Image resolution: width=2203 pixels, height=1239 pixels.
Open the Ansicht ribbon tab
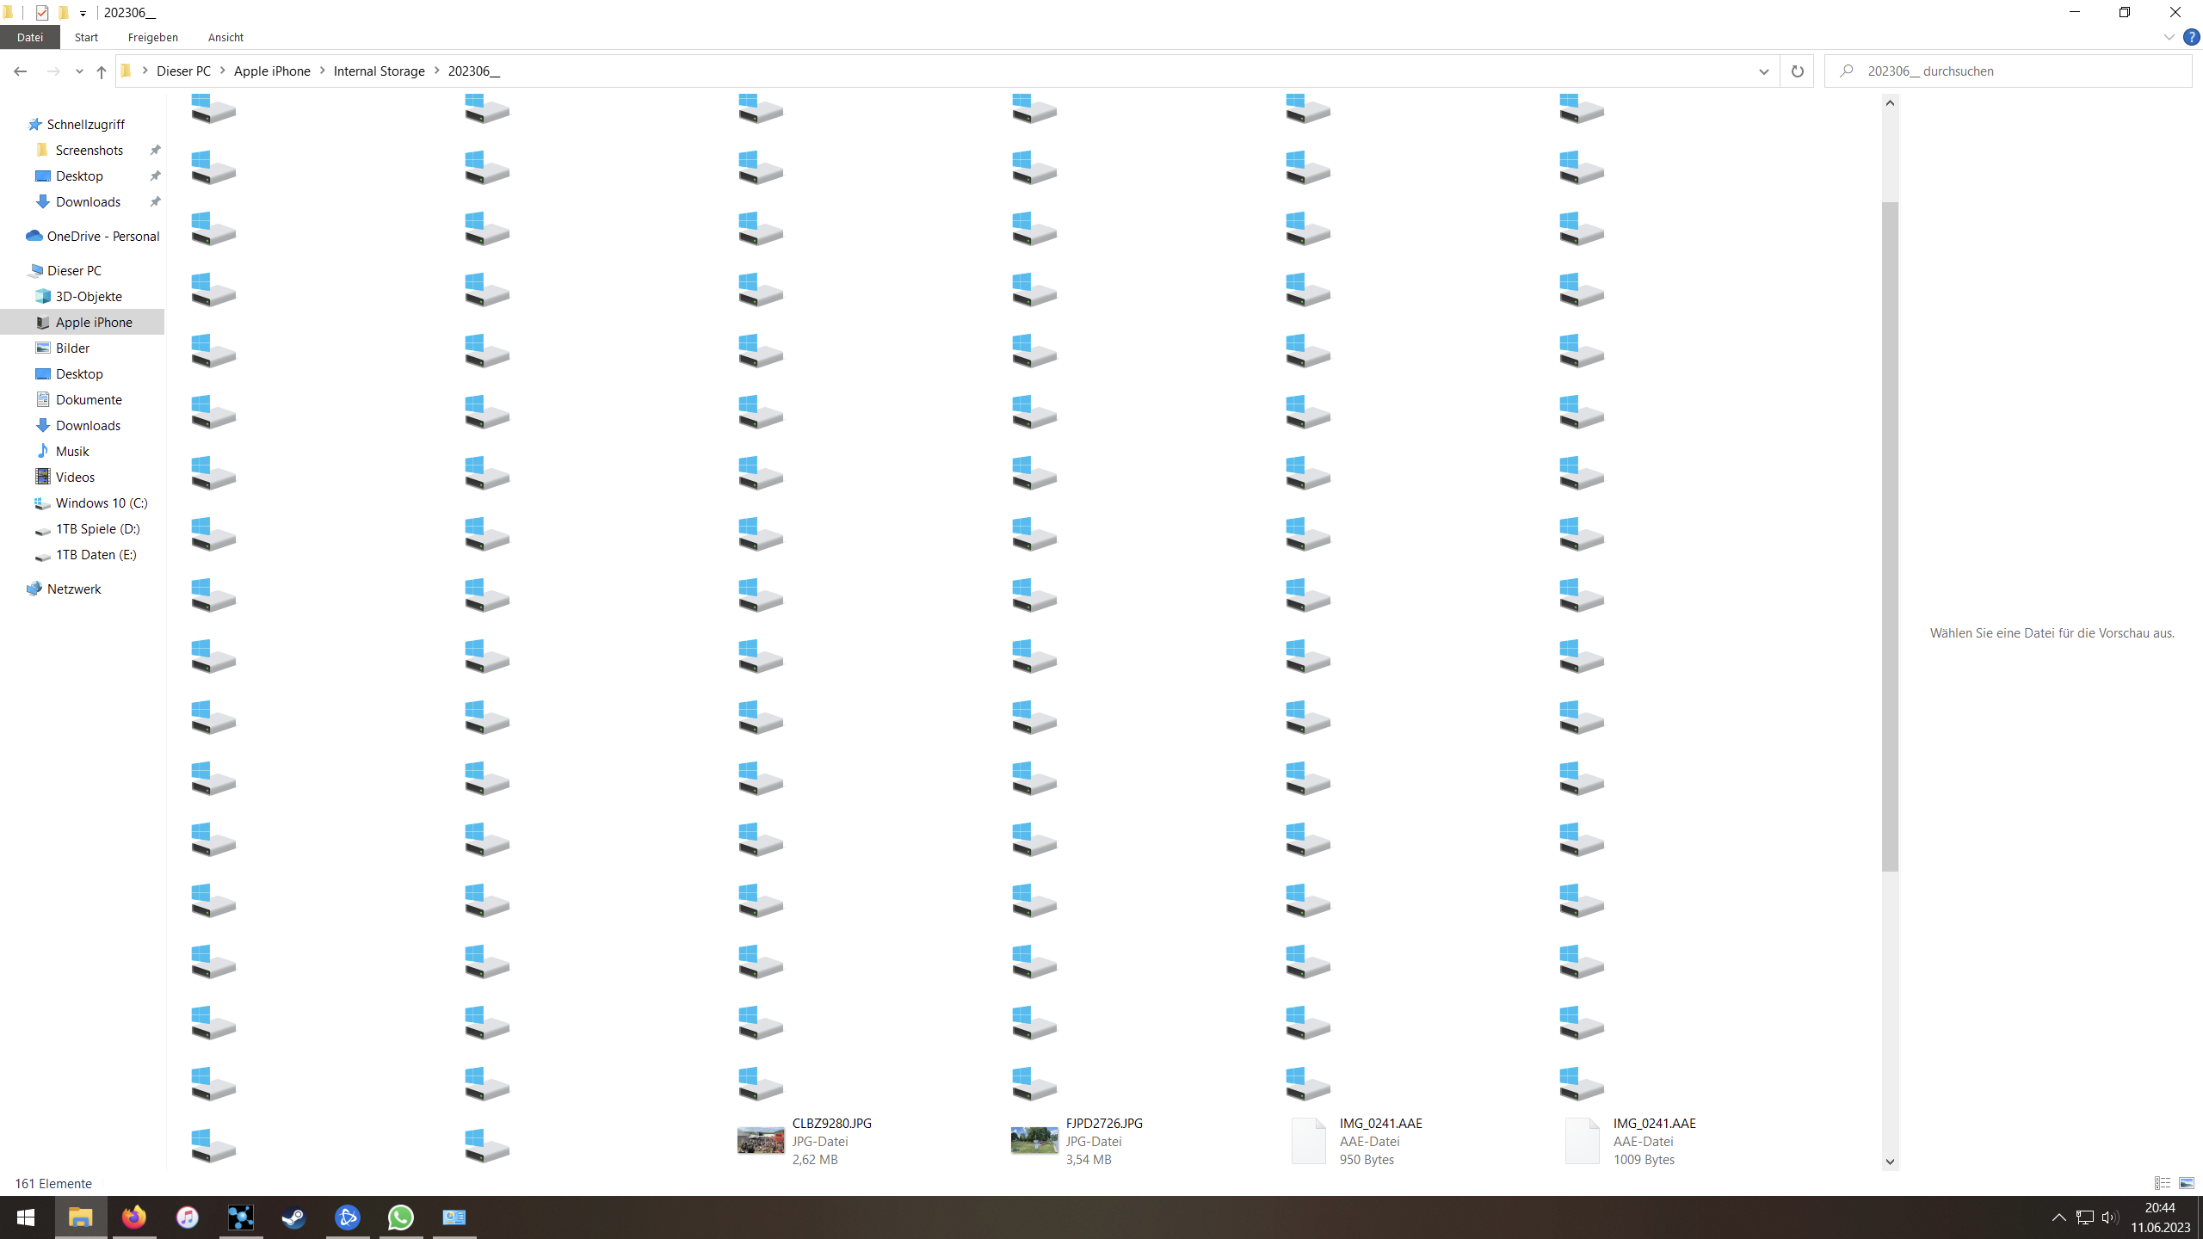225,38
